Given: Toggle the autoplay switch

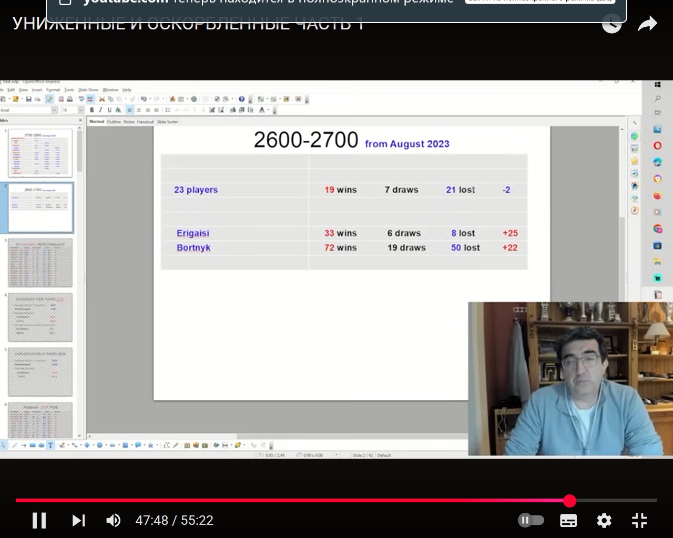Looking at the screenshot, I should click(531, 520).
